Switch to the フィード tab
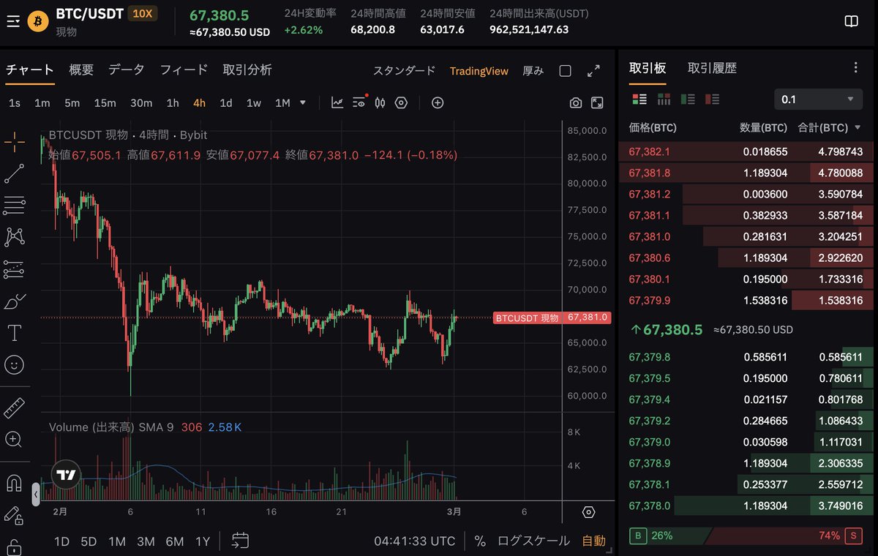 [x=184, y=69]
